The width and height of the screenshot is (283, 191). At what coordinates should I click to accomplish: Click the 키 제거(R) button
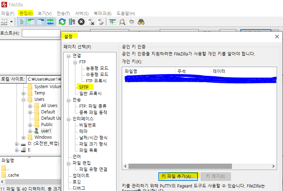[216, 176]
